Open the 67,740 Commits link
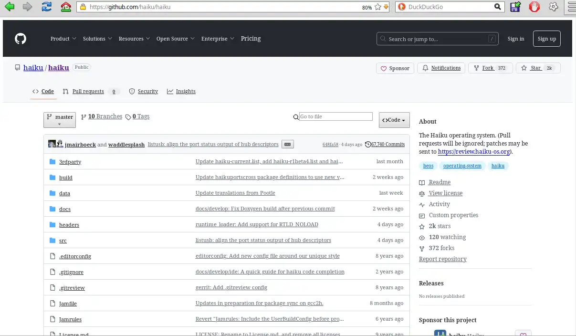The image size is (576, 336). click(388, 144)
